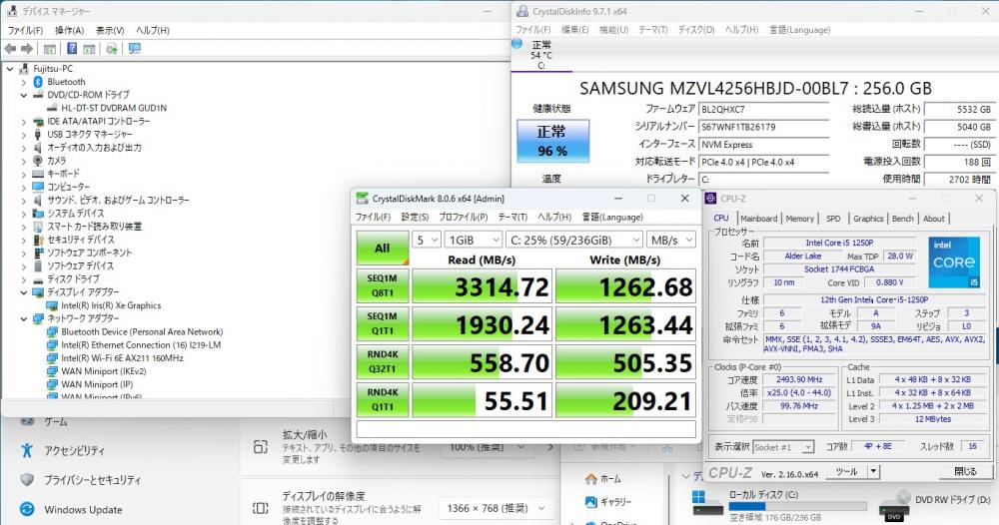Expand the キーボード node

24,174
